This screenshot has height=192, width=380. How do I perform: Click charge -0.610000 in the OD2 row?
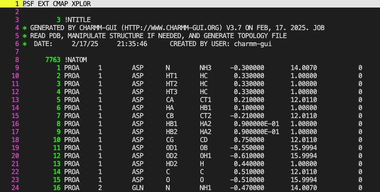[247, 155]
